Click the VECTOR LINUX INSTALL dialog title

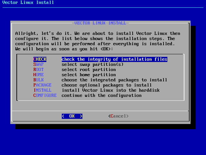[100, 23]
